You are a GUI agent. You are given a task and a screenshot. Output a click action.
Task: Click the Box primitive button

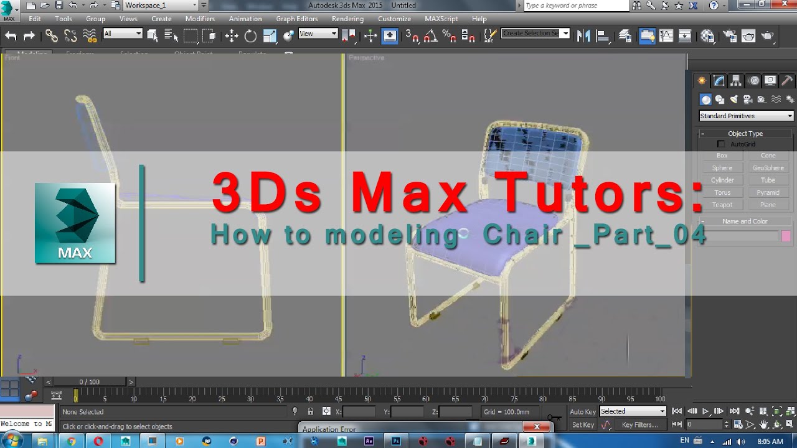tap(722, 156)
